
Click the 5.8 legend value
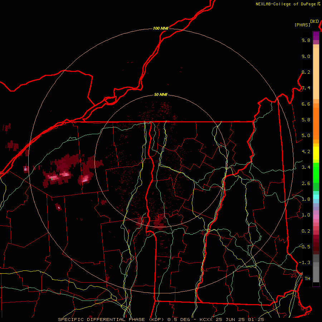coord(306,120)
